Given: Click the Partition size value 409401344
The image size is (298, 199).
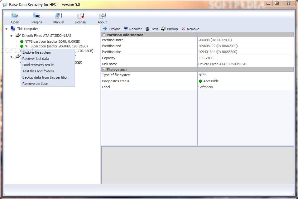Looking at the screenshot, I should (x=218, y=52).
